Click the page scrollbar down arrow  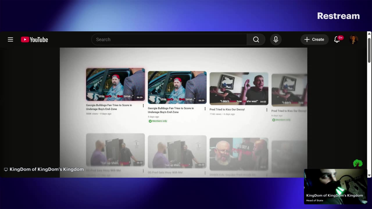[x=369, y=175]
